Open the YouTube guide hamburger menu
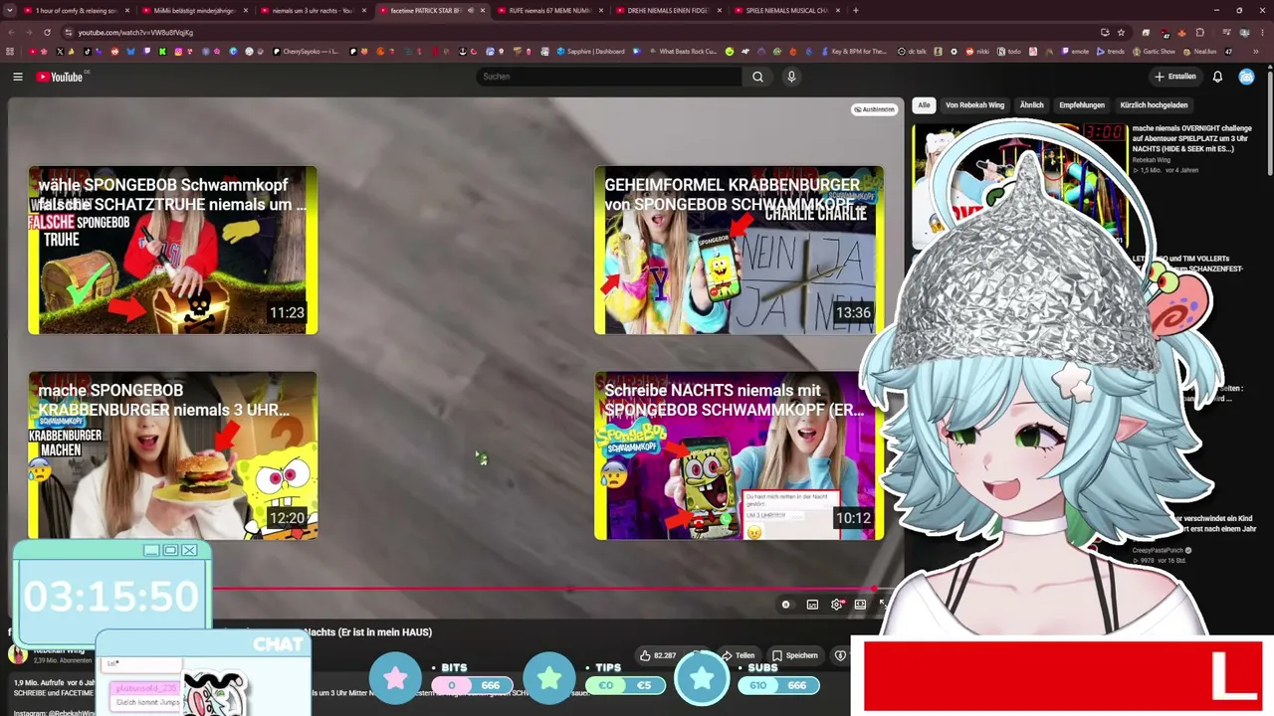Image resolution: width=1274 pixels, height=716 pixels. click(18, 77)
